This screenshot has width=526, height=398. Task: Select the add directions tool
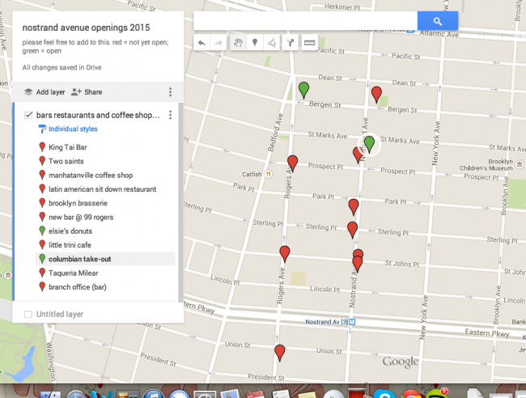click(x=291, y=43)
